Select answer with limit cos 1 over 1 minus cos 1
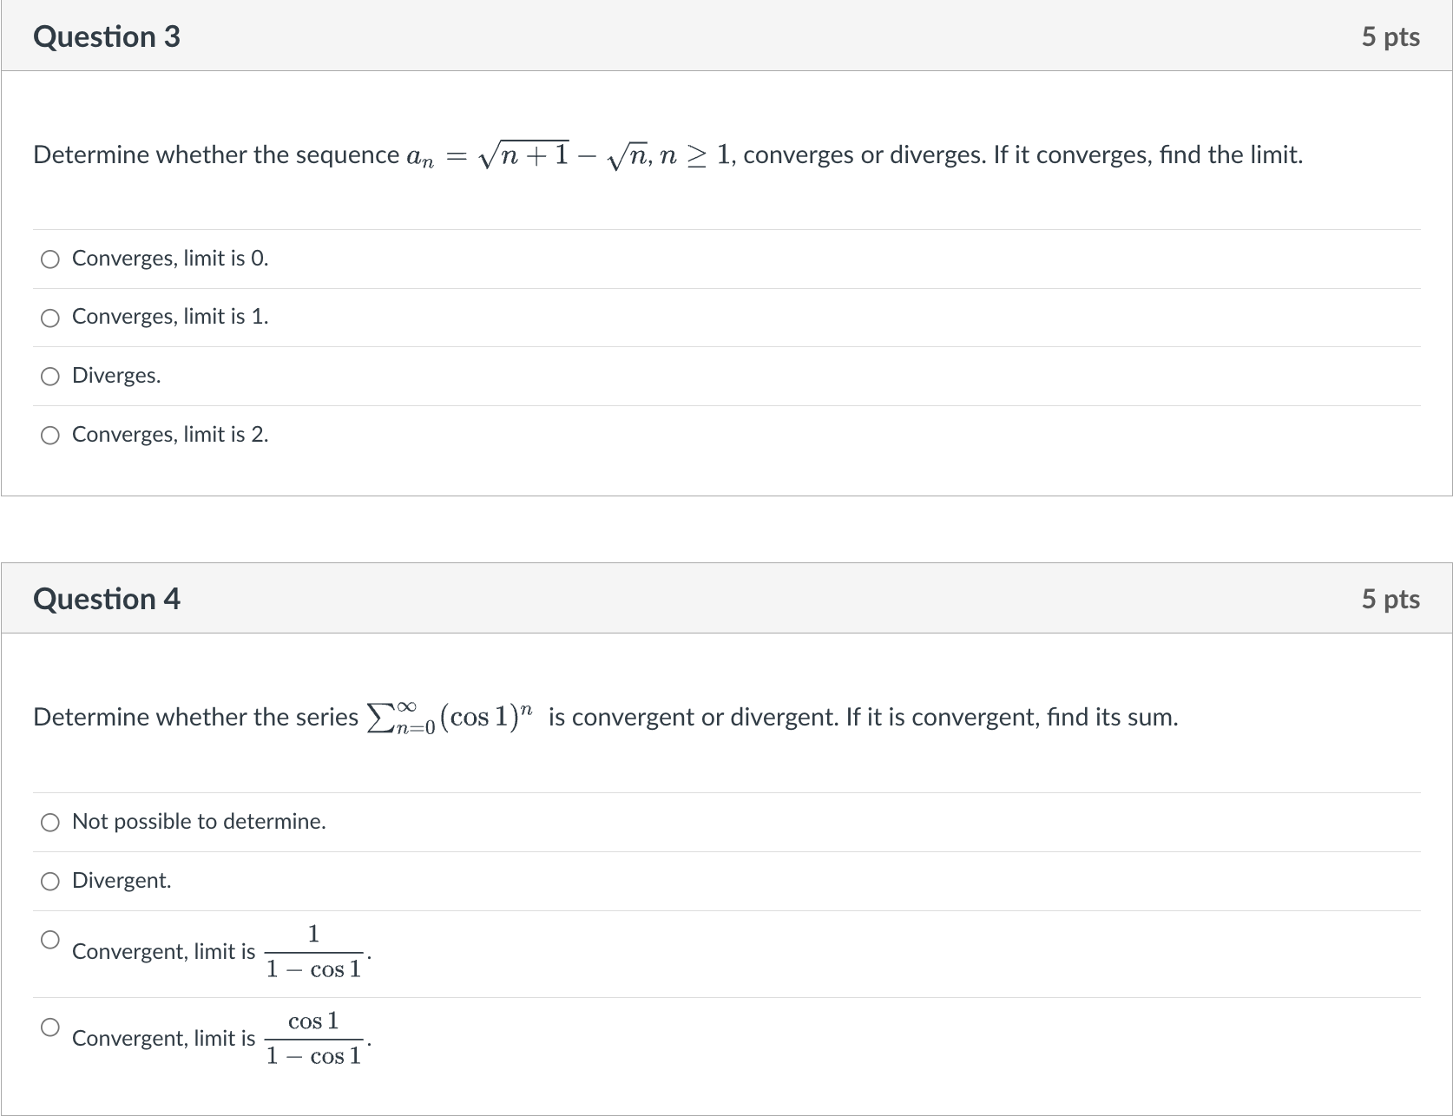1453x1116 pixels. pos(49,1027)
